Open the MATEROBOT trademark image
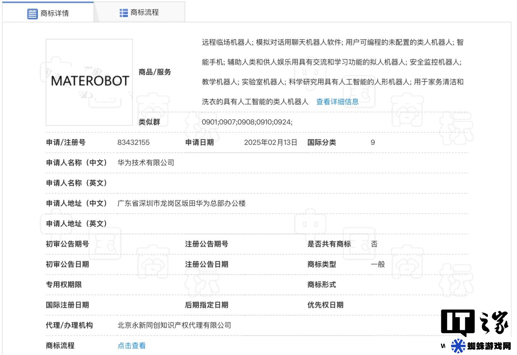 coord(89,82)
